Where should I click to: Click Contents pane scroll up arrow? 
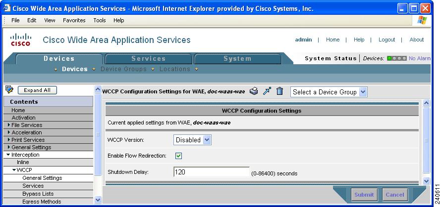(98, 89)
